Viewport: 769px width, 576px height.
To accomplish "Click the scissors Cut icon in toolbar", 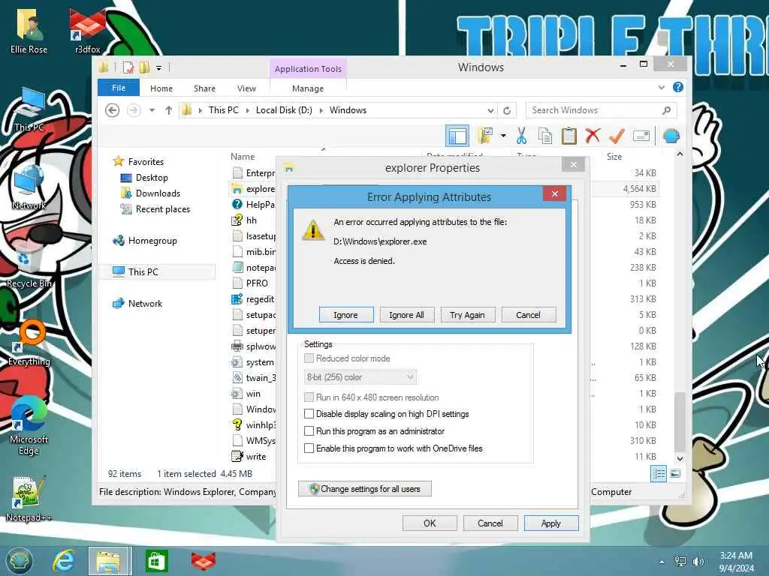I will pyautogui.click(x=521, y=136).
